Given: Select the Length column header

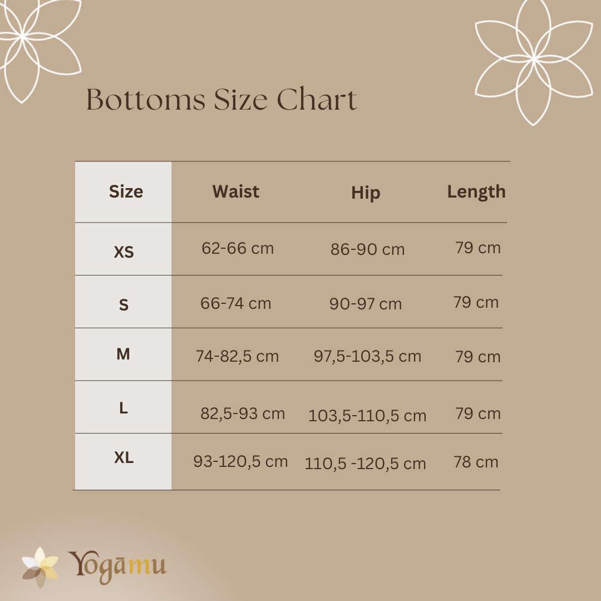Looking at the screenshot, I should click(x=476, y=192).
